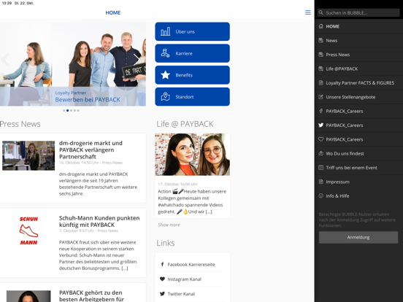Open Life @PAYBACK sidebar entry
The height and width of the screenshot is (302, 403).
pos(358,69)
